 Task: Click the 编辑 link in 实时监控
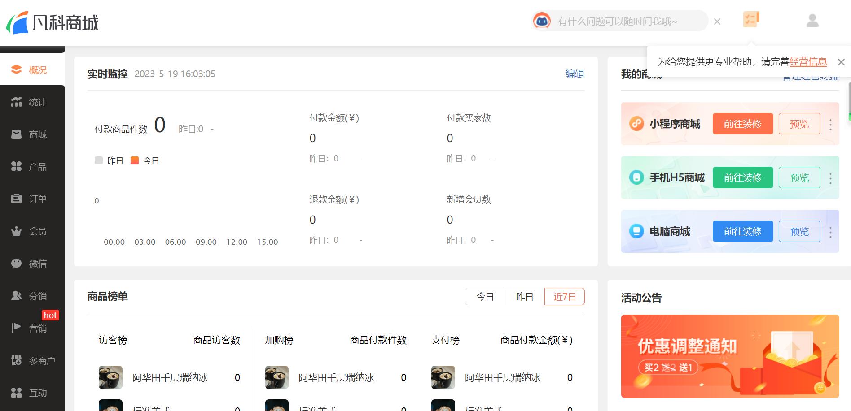tap(575, 74)
